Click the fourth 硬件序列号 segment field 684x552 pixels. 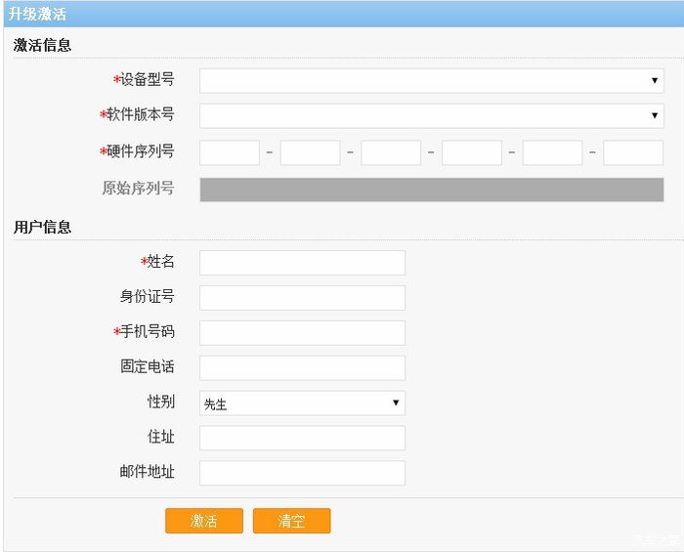(x=471, y=153)
